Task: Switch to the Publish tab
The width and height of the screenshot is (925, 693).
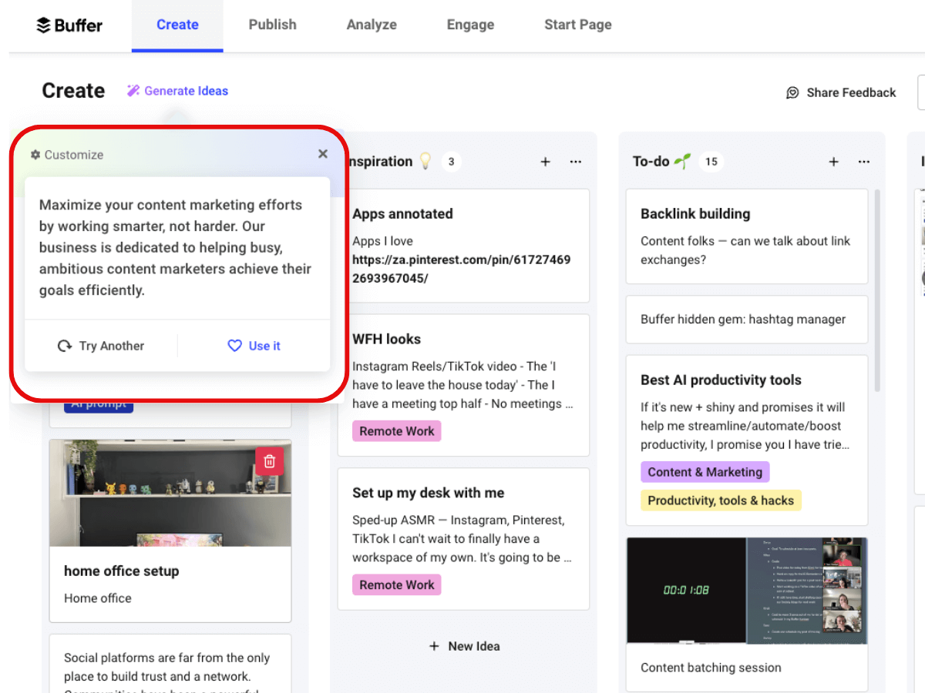Action: [x=272, y=25]
